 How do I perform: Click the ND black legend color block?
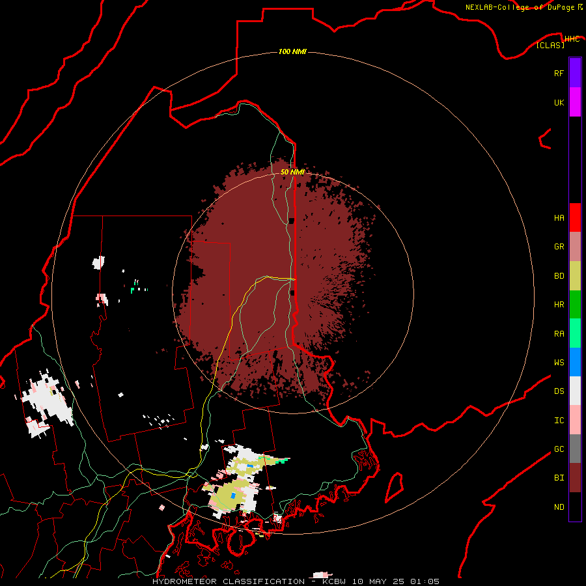(x=575, y=507)
